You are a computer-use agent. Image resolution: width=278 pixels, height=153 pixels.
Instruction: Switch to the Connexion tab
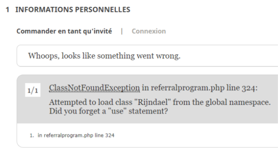148,31
